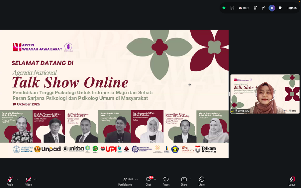Click the cloud REC recording indicator

244,8
